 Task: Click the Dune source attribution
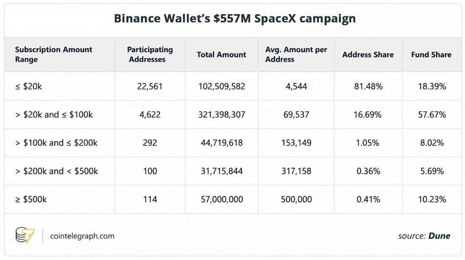(424, 236)
